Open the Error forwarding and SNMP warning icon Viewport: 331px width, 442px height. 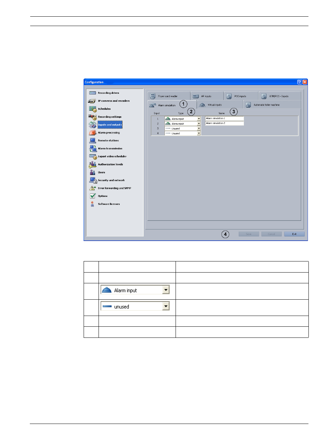coord(93,188)
